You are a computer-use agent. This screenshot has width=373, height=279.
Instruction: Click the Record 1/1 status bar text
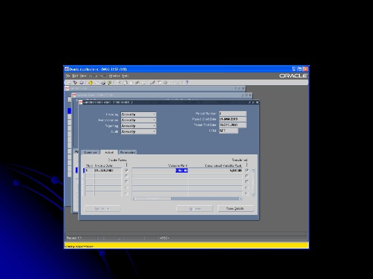tap(74, 238)
